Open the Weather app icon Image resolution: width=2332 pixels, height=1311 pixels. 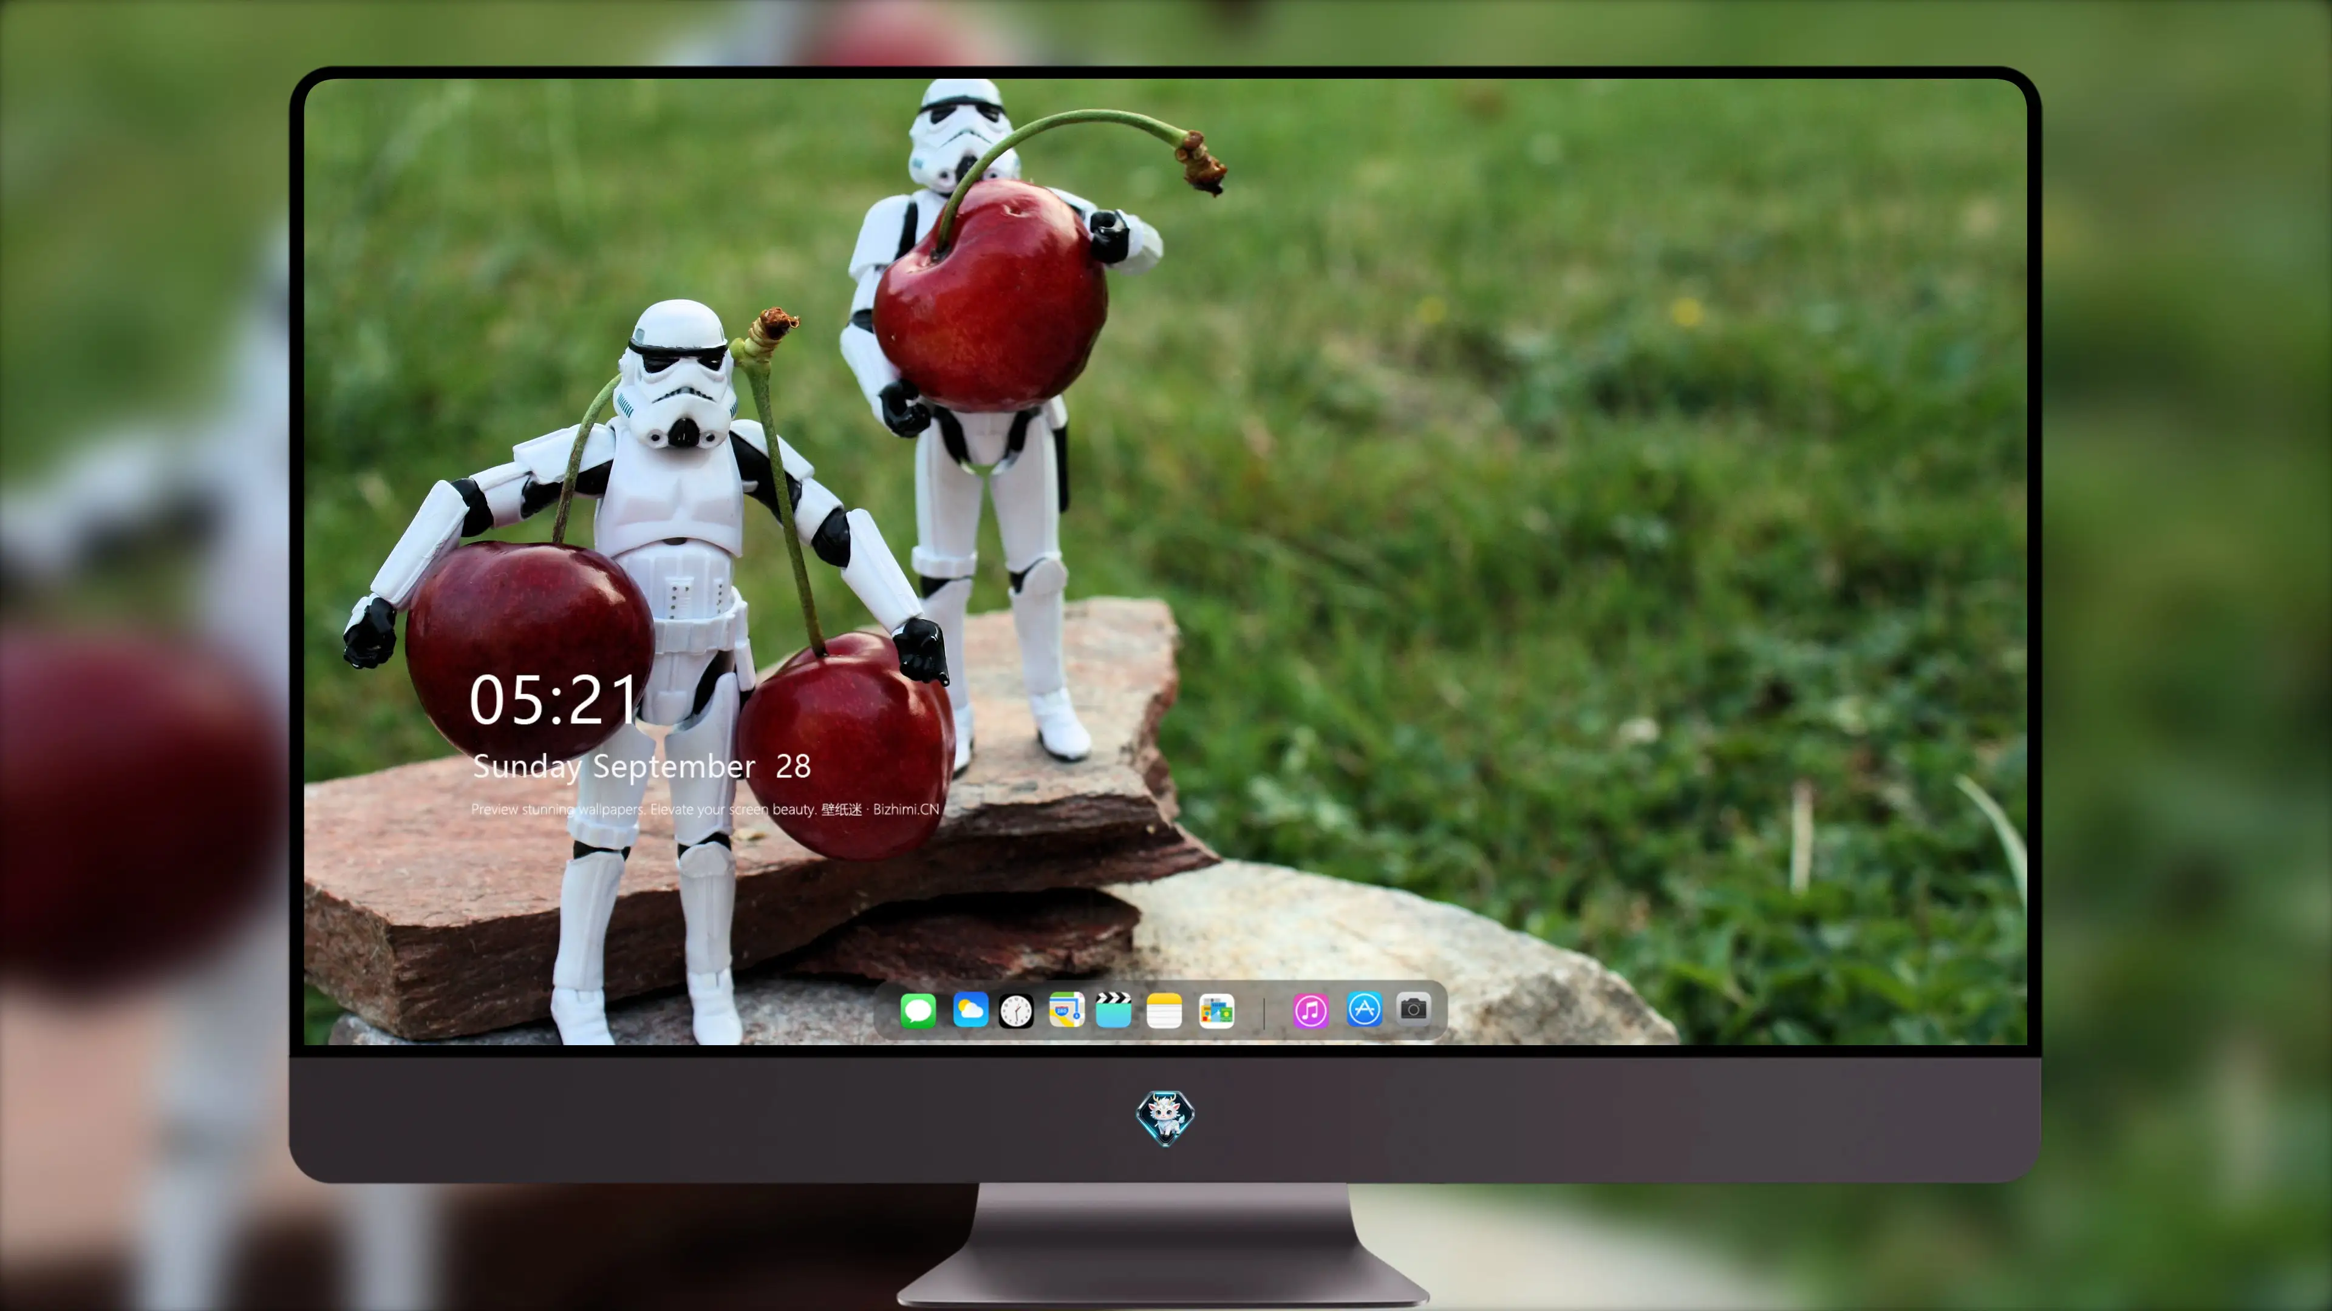point(970,1010)
